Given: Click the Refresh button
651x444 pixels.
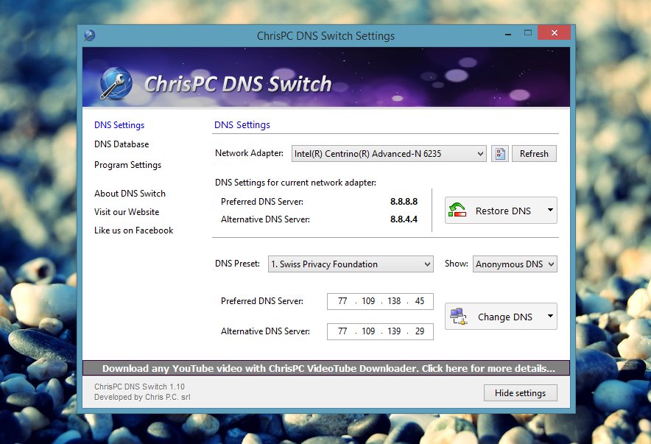Looking at the screenshot, I should (x=534, y=154).
